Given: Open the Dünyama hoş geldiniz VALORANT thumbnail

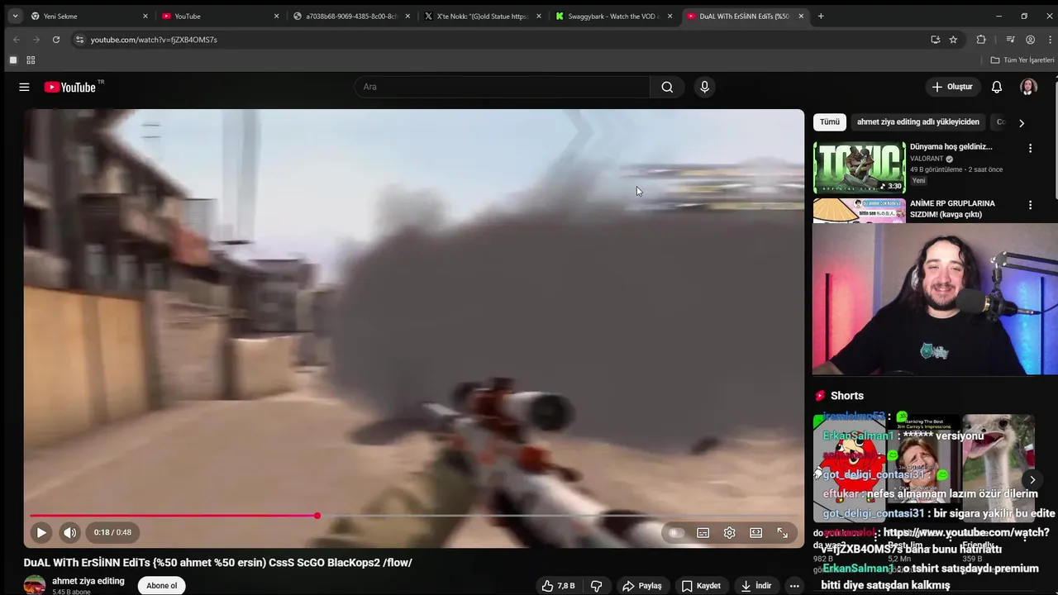Looking at the screenshot, I should (x=860, y=168).
